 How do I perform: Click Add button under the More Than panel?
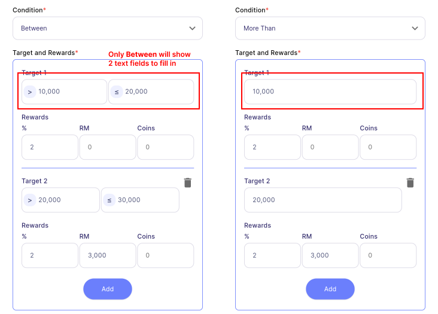330,289
